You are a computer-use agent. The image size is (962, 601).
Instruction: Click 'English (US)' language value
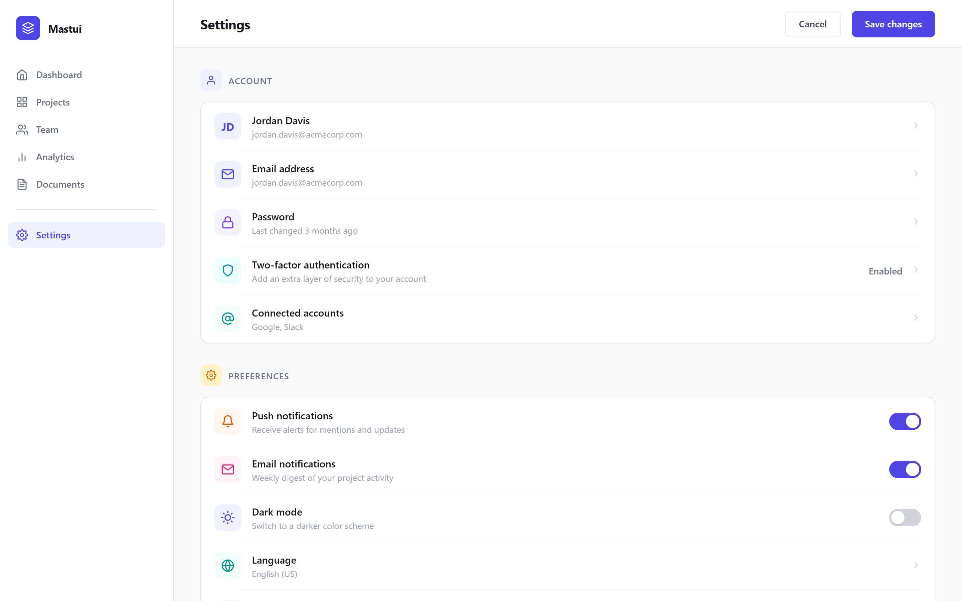(x=275, y=574)
